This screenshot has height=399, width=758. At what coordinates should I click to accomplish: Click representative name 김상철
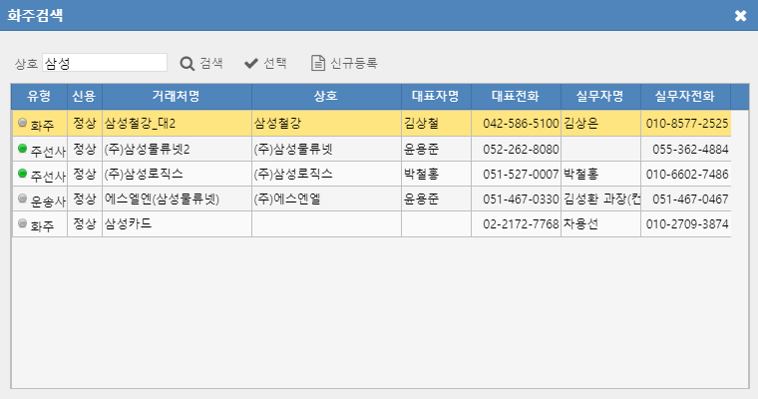click(421, 124)
